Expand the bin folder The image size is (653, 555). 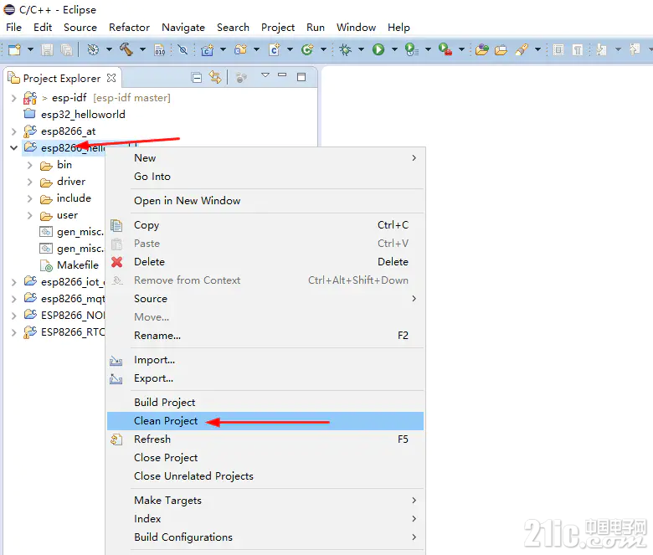pos(29,165)
